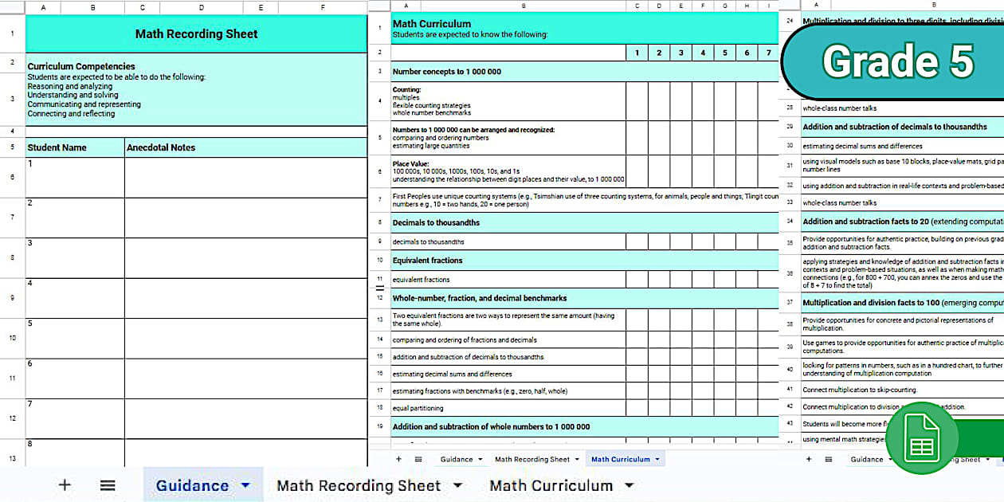The height and width of the screenshot is (502, 1004).
Task: Open the Math Curriculum tab dropdown menu
Action: (x=629, y=485)
